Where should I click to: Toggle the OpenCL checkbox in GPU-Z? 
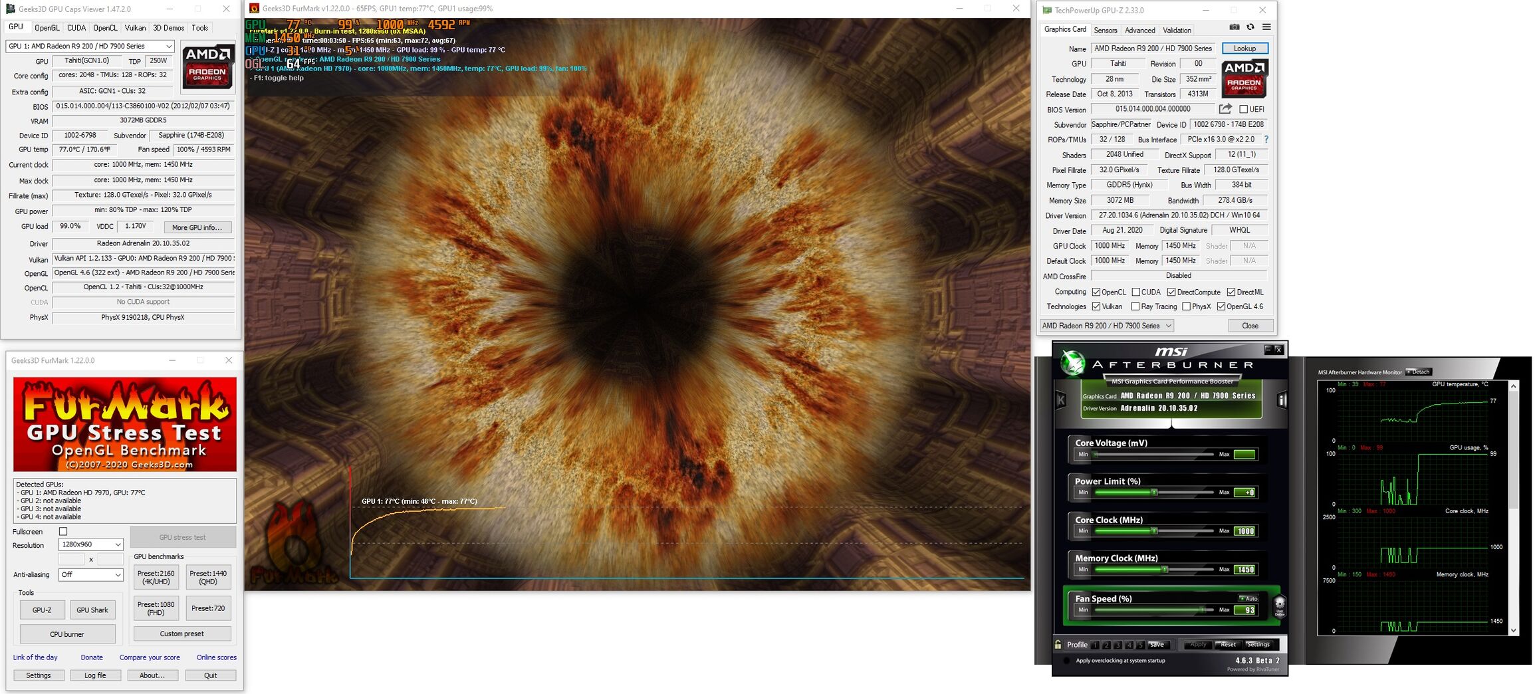pyautogui.click(x=1096, y=292)
